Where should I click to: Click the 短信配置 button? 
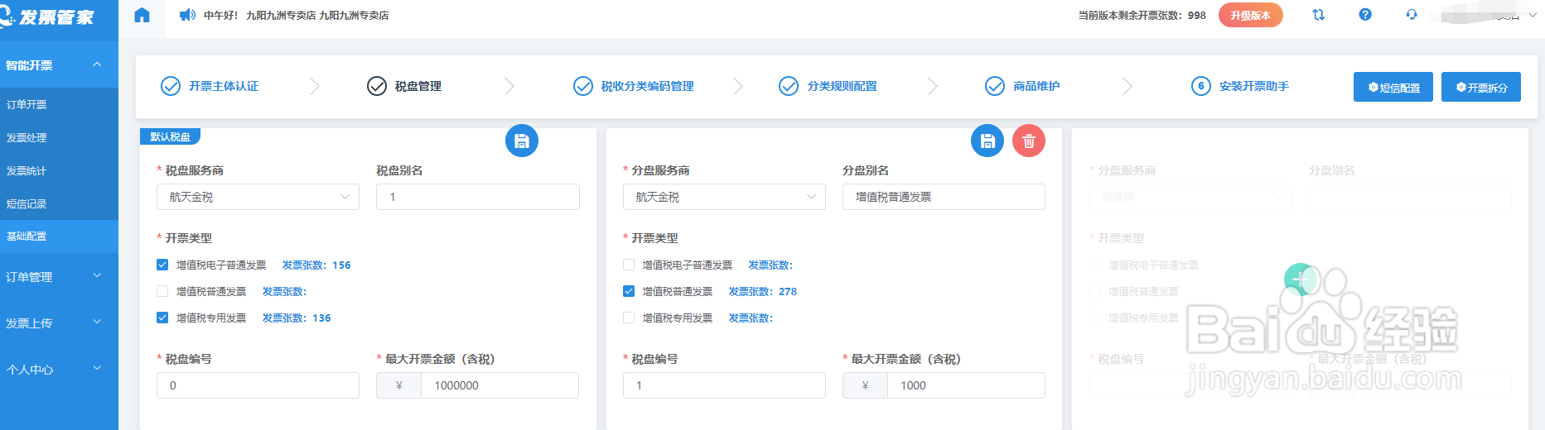coord(1393,87)
